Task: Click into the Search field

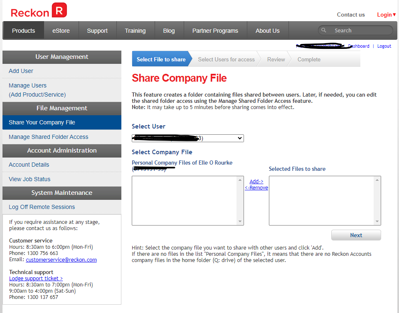Action: click(x=355, y=30)
